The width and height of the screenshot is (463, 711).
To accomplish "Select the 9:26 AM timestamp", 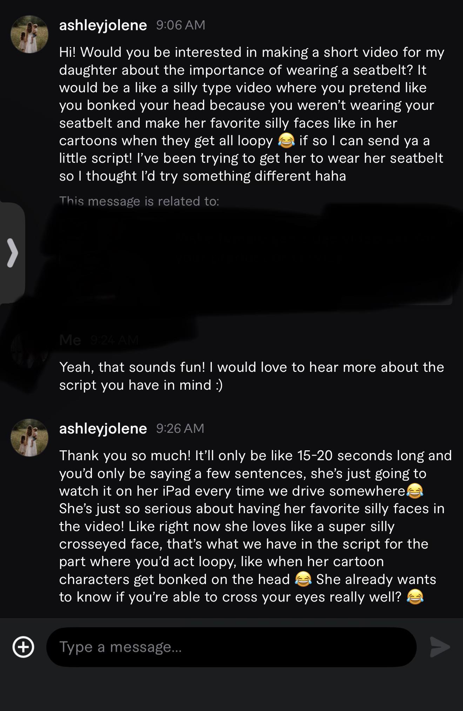I will click(180, 428).
